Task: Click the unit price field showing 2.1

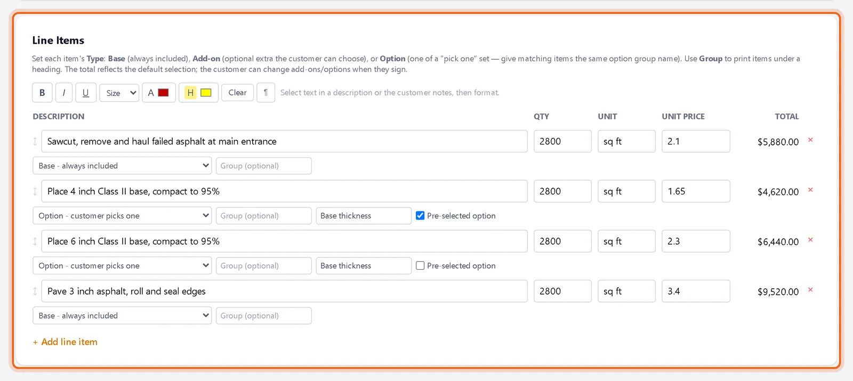Action: (696, 141)
